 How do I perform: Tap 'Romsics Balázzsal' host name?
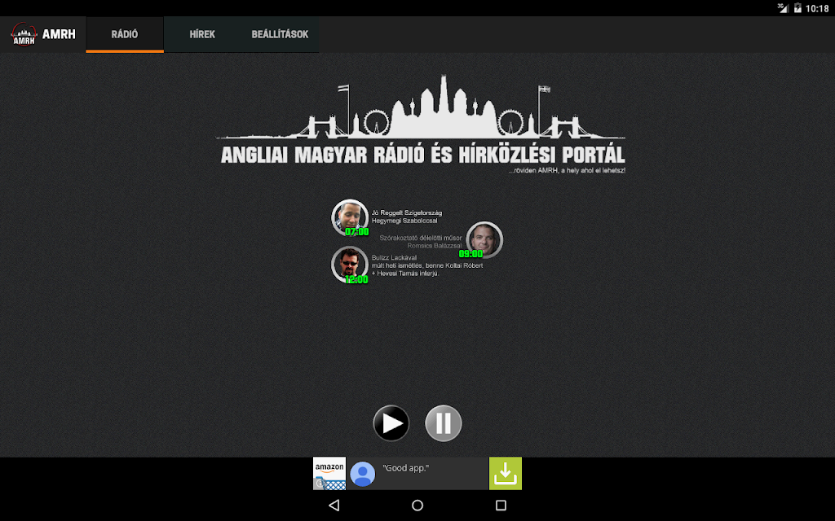coord(435,246)
